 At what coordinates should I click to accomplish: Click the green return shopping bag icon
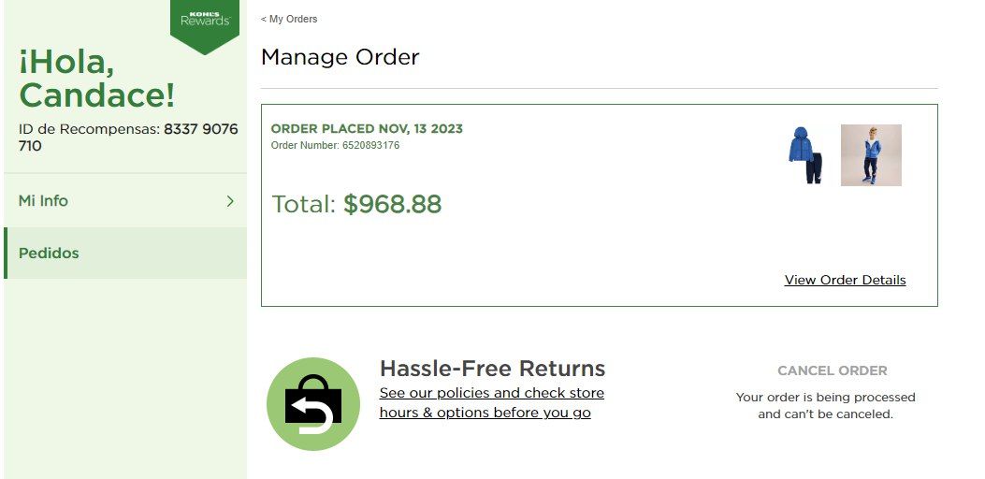313,404
